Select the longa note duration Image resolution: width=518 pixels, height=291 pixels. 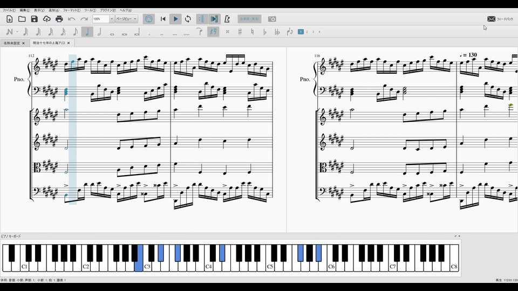[137, 32]
